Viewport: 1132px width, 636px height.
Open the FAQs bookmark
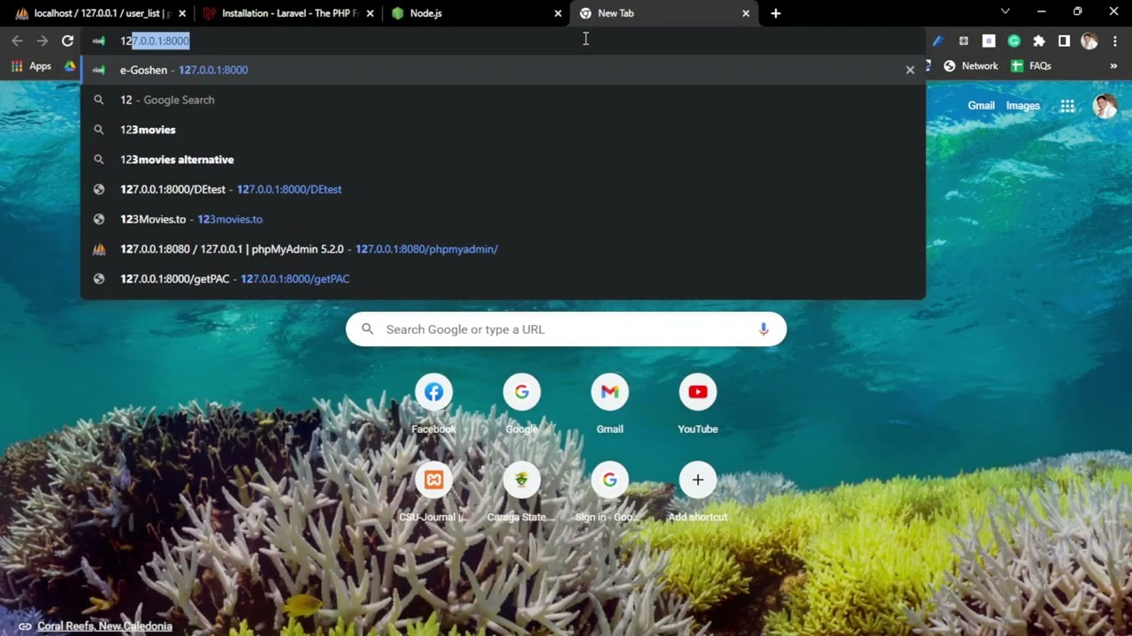point(1031,66)
